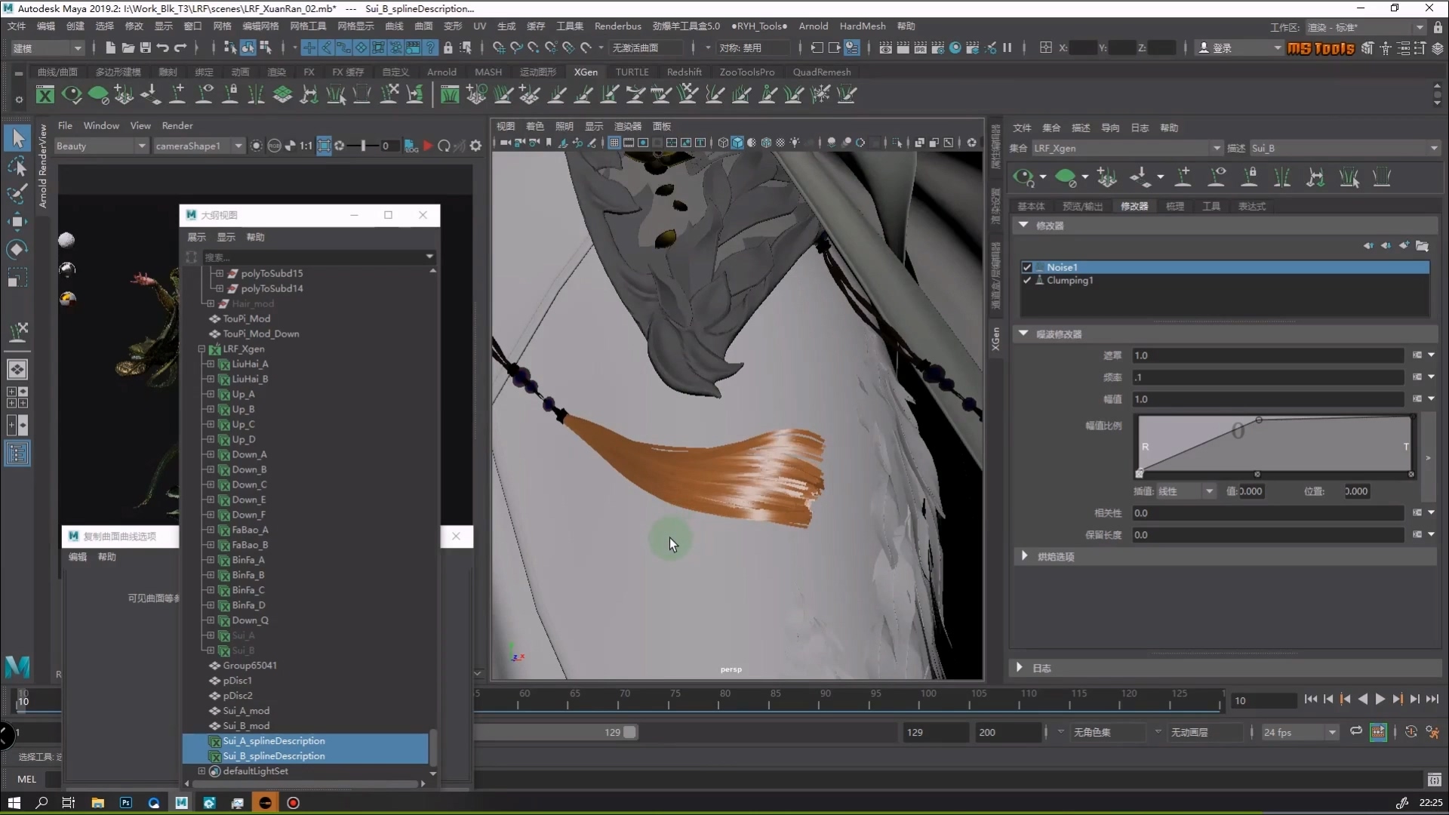Click XGen panel preview eye icon

pos(1023,177)
